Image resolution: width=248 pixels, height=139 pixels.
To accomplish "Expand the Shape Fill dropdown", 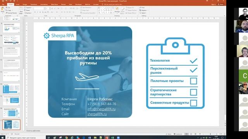I will click(x=130, y=7).
